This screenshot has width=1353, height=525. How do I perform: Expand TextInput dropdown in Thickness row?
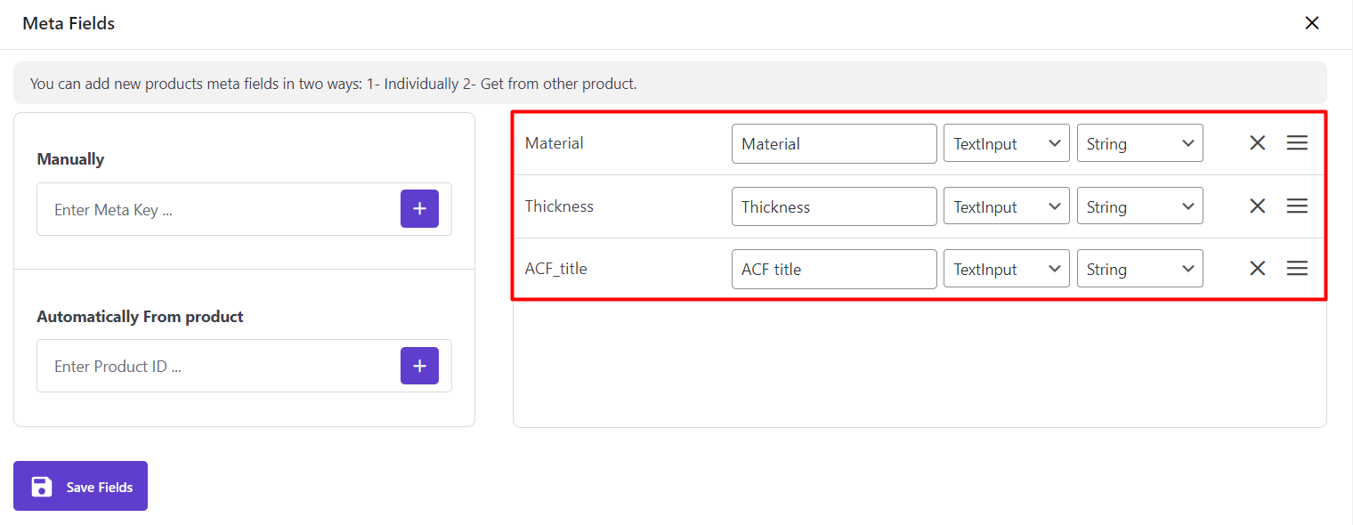click(x=1006, y=206)
